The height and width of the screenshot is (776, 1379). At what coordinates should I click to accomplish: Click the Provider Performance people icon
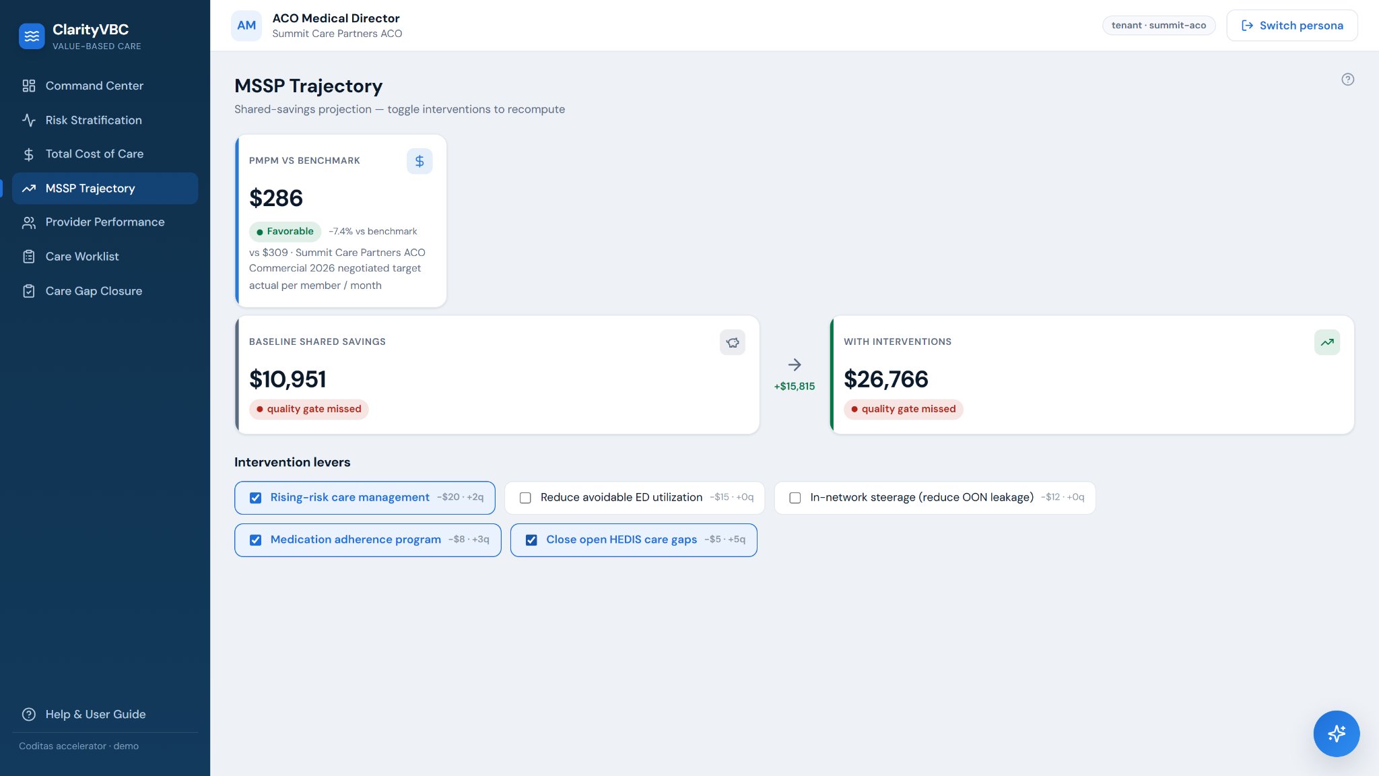(x=29, y=222)
